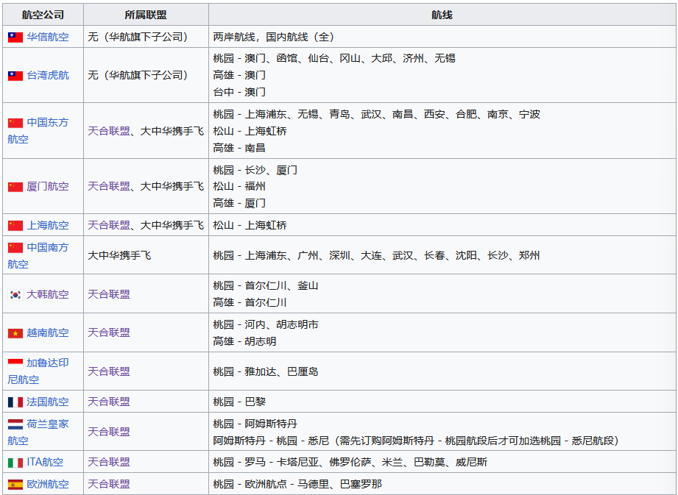Click the text 桃园 - 雅加达、巴厘岛

(266, 371)
